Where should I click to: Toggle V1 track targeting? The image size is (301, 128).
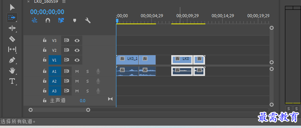55,60
